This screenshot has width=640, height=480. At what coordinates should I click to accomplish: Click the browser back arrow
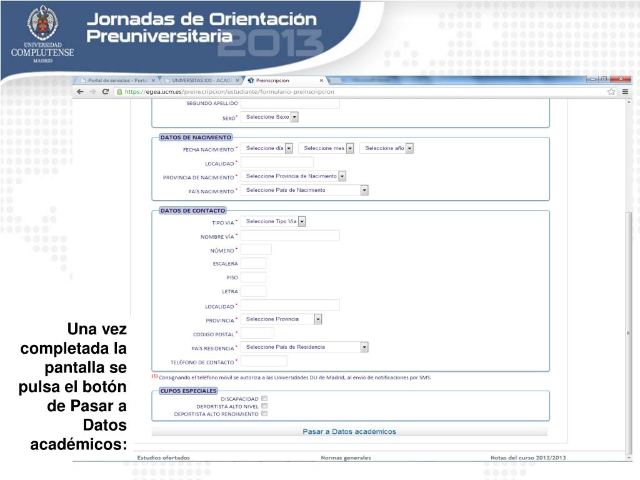[x=80, y=91]
